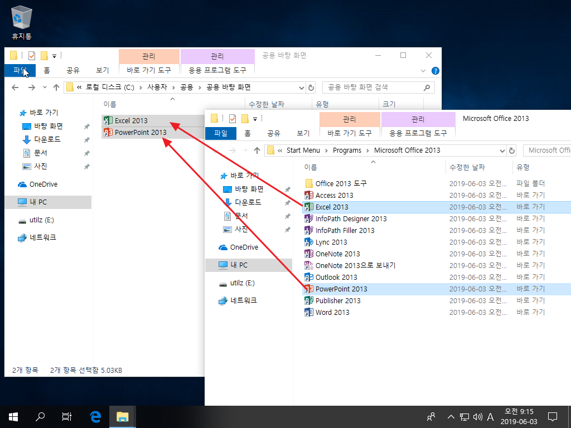This screenshot has width=571, height=428.
Task: Click the 파일 tab in 공용 바탕 화면 window
Action: tap(20, 70)
